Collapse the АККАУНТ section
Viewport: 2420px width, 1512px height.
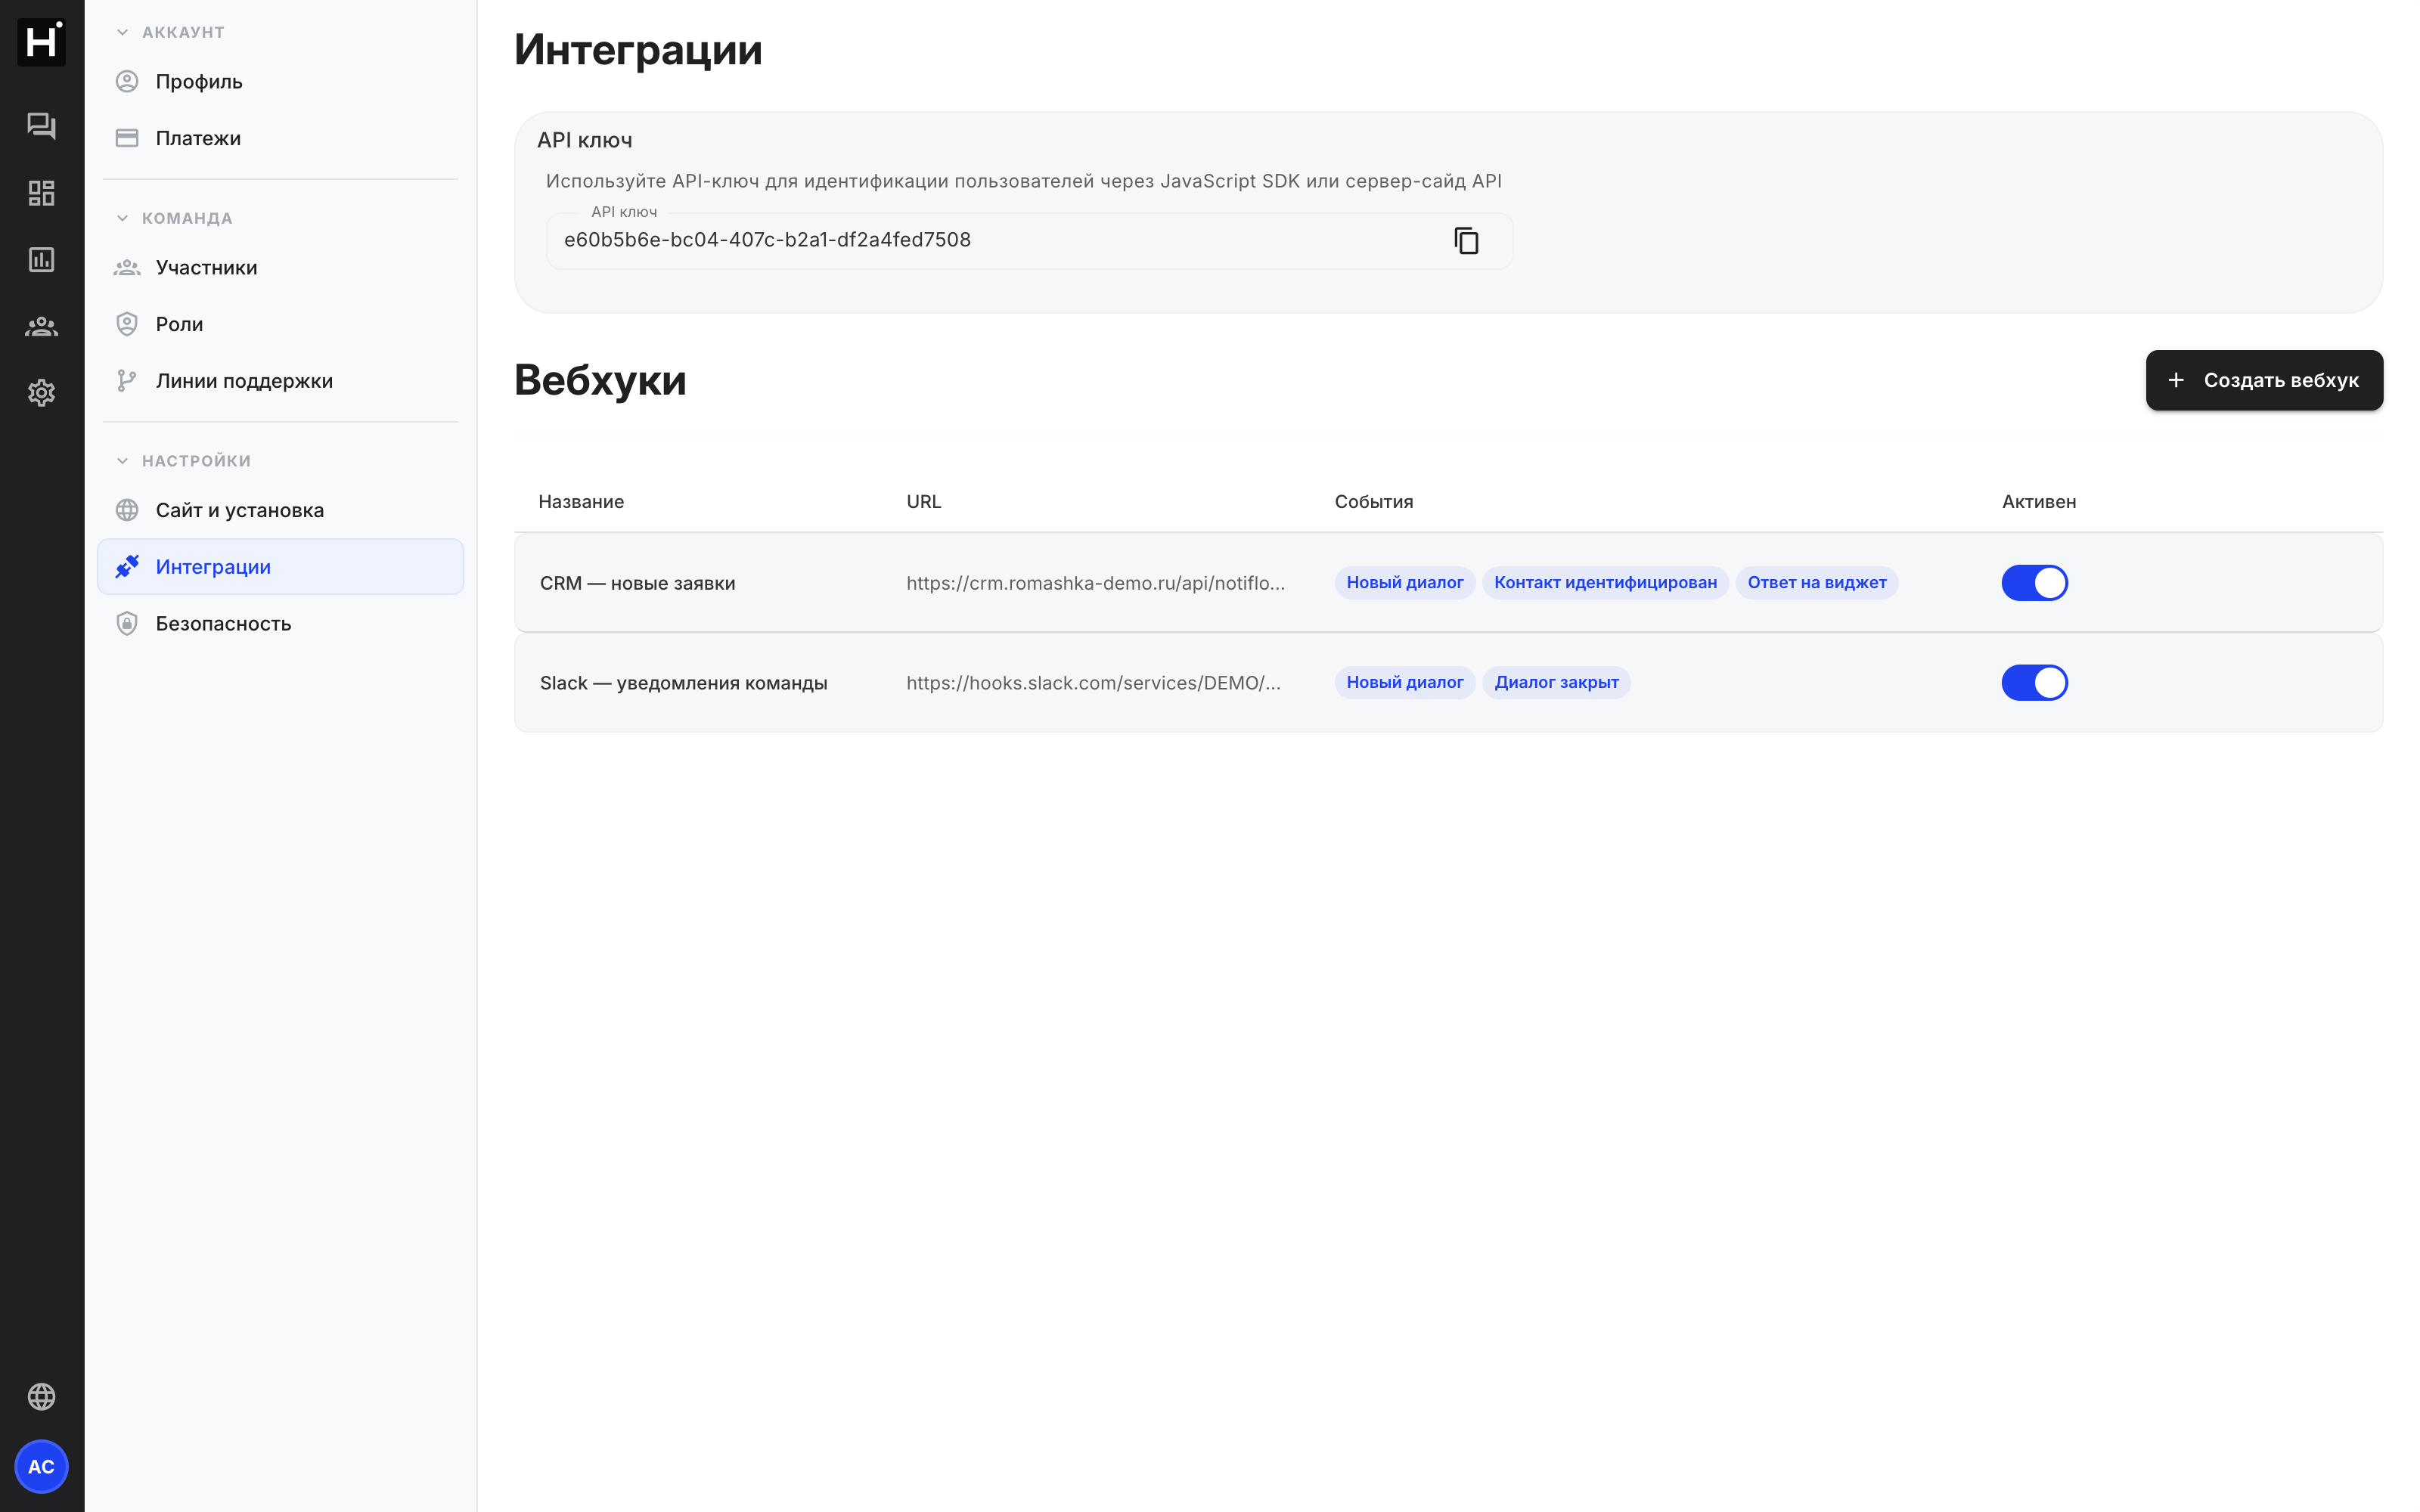(x=170, y=32)
